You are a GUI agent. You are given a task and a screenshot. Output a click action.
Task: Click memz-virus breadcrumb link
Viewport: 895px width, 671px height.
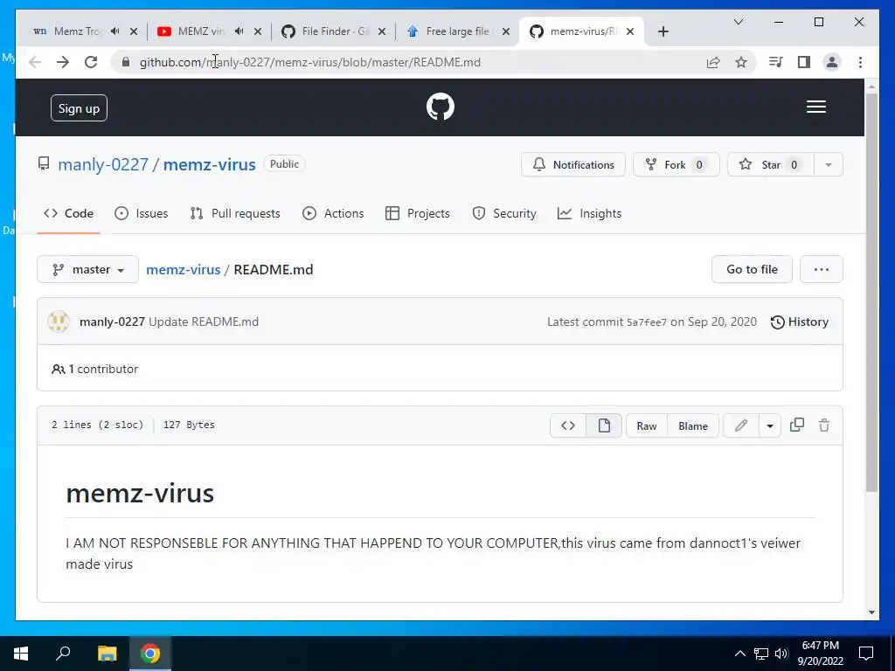click(184, 269)
